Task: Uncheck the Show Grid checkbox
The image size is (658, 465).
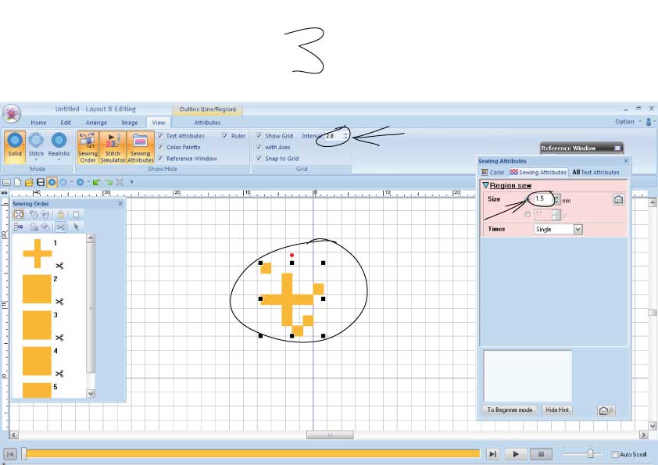Action: (x=259, y=136)
